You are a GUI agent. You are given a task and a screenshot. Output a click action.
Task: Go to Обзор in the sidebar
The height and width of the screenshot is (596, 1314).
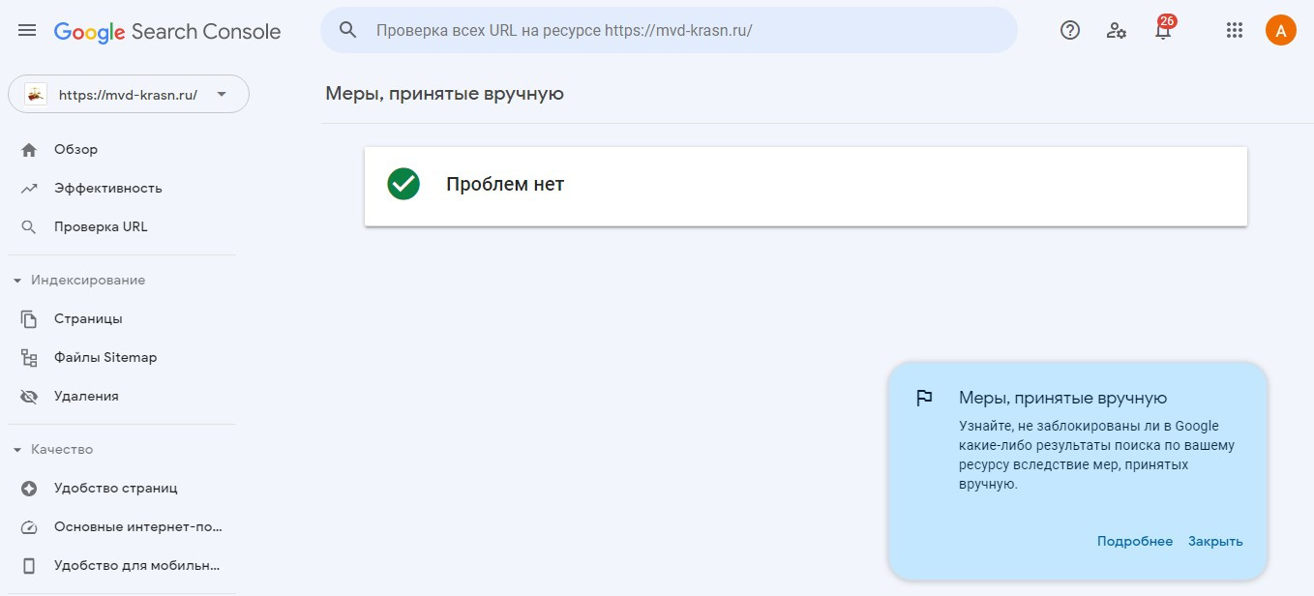(x=75, y=150)
